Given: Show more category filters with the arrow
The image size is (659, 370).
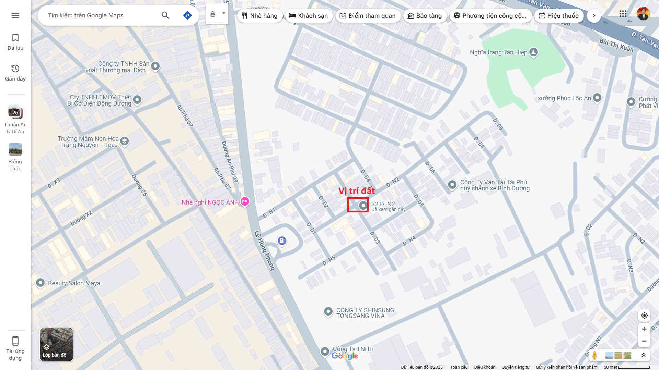Looking at the screenshot, I should pyautogui.click(x=594, y=16).
